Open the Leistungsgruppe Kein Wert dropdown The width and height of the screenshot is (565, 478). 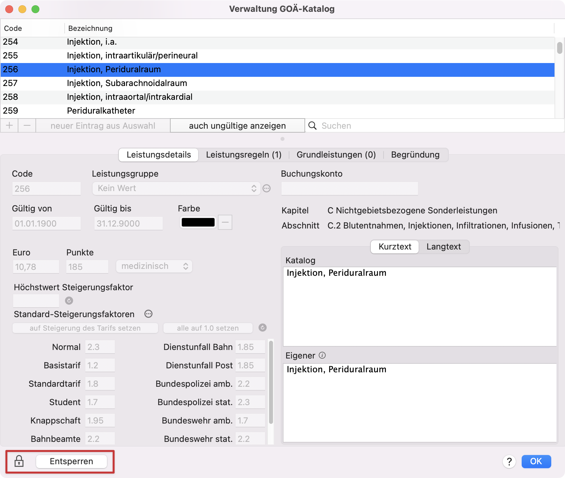click(x=176, y=188)
